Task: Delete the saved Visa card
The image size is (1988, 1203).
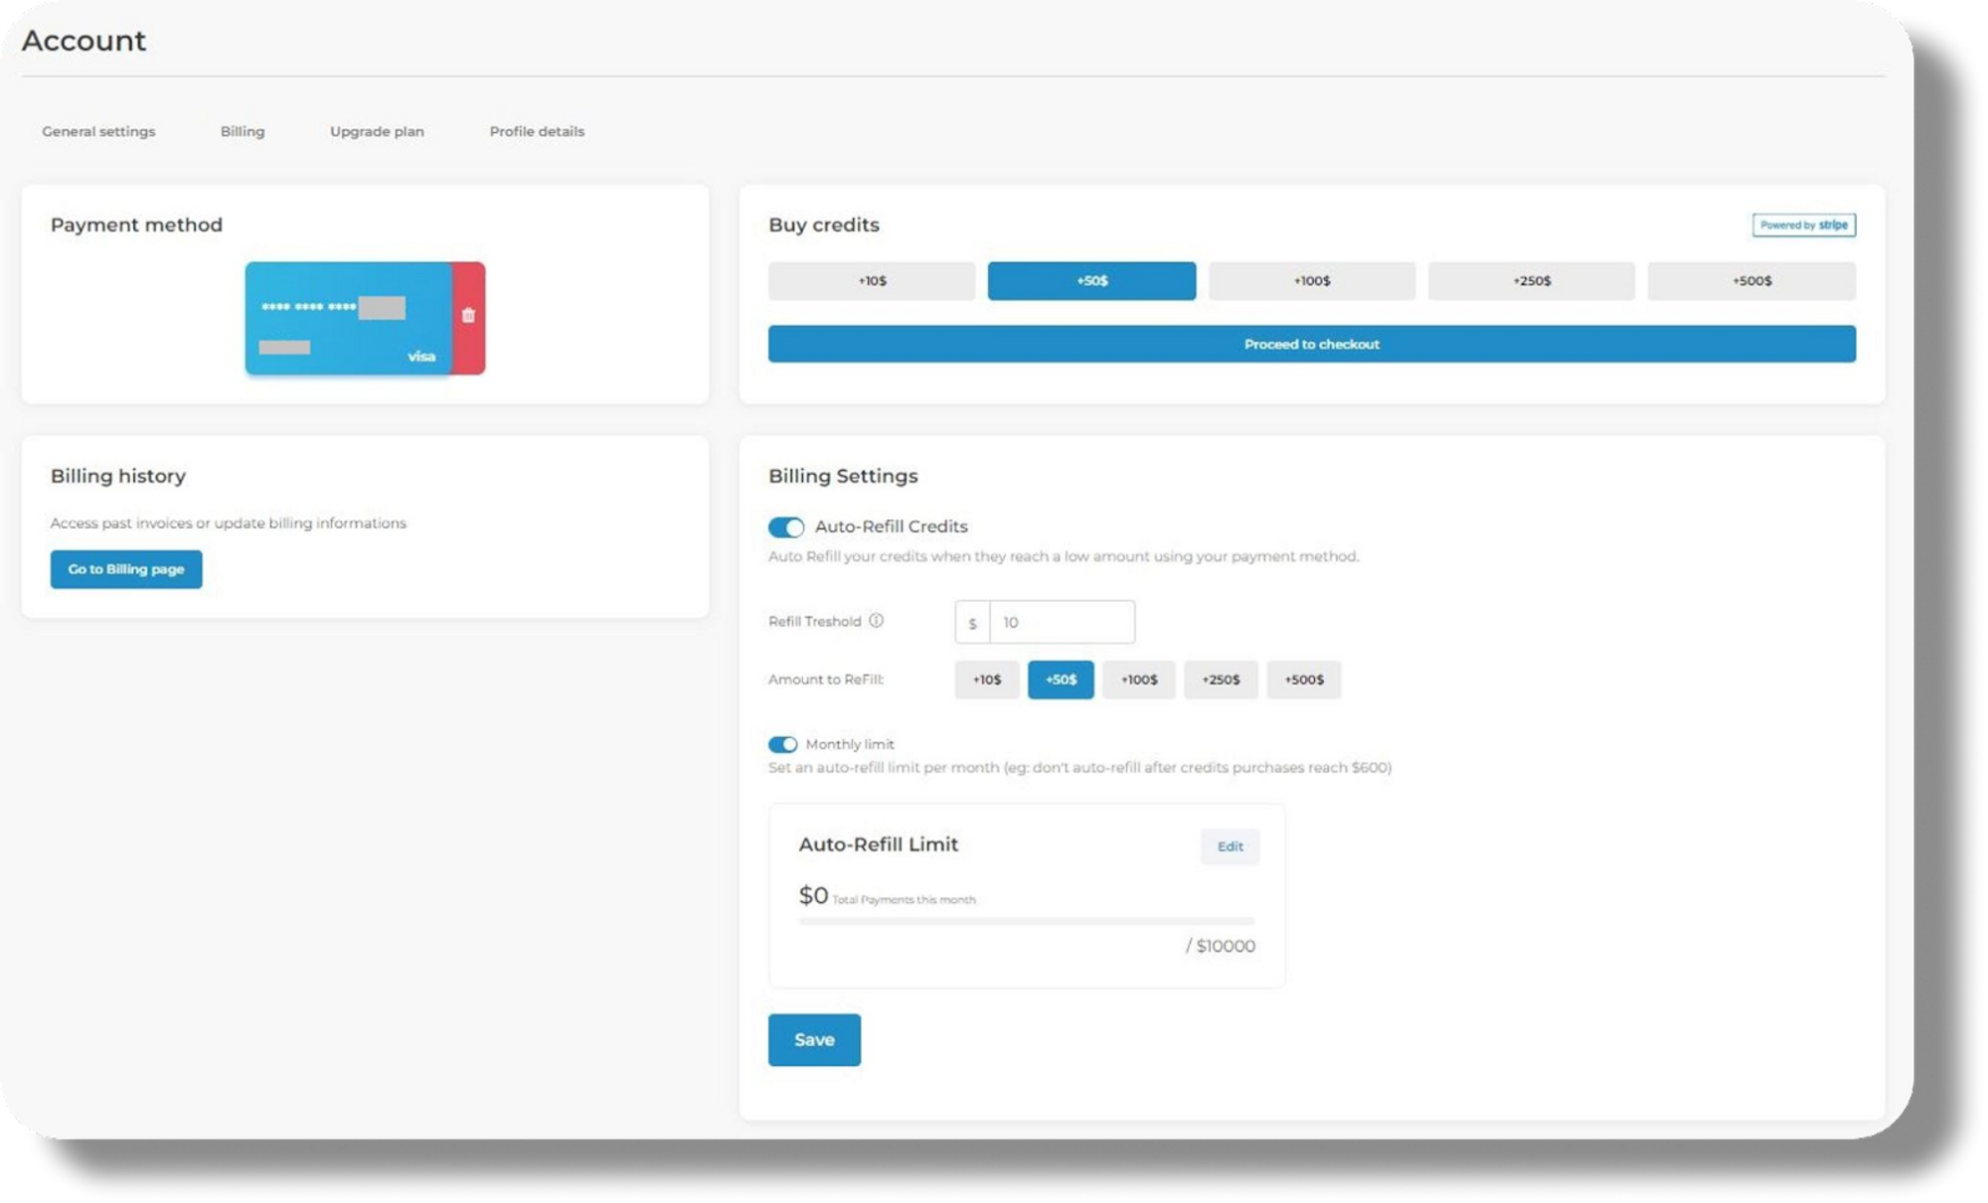Action: (x=467, y=315)
